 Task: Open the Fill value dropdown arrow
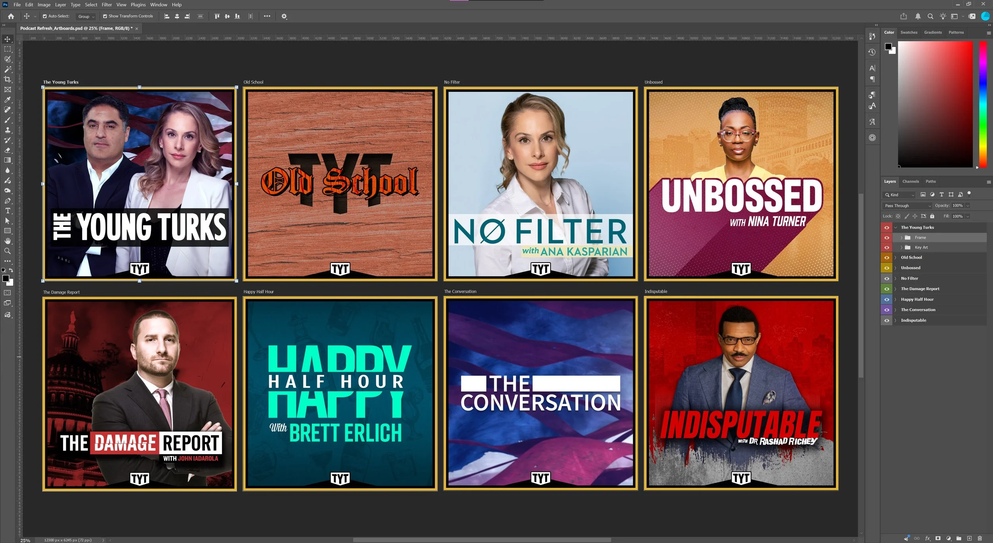click(968, 216)
